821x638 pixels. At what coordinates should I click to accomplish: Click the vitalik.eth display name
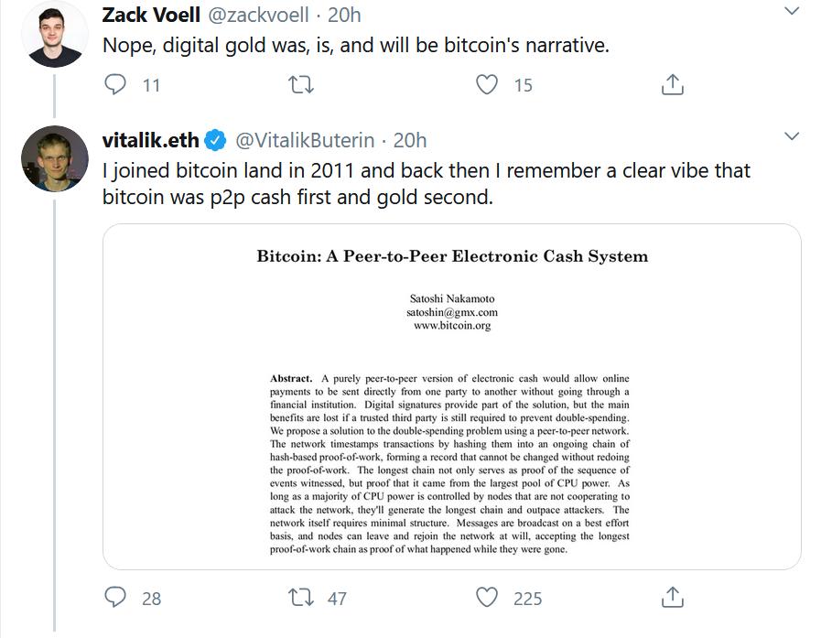pos(151,140)
